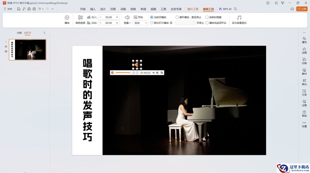310x173 pixels.
Task: Select the current page playback (当前页播放) radio
Action: [152, 17]
